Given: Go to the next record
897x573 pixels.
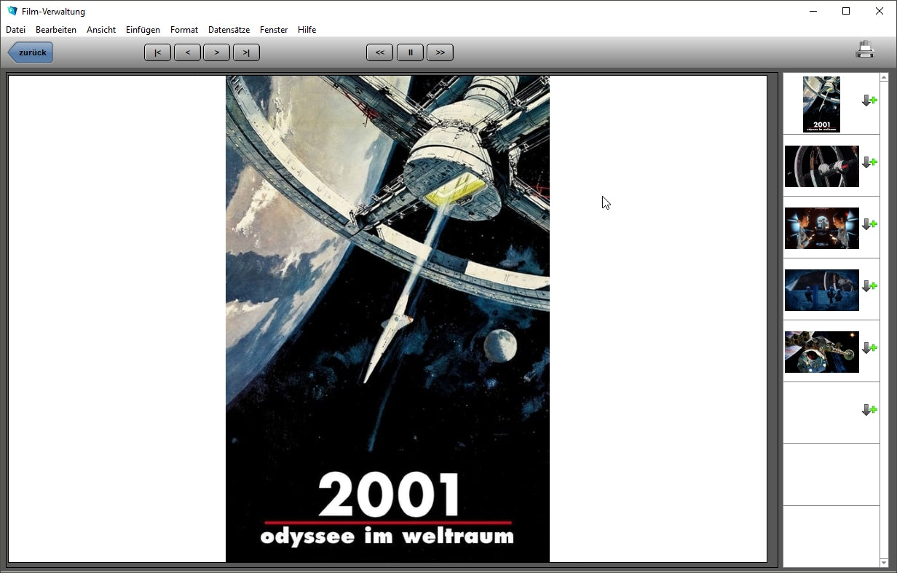Looking at the screenshot, I should 216,52.
